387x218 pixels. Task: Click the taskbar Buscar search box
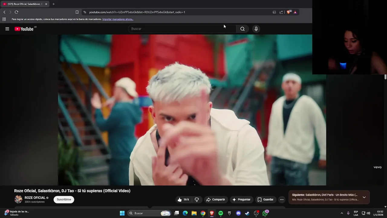click(149, 213)
